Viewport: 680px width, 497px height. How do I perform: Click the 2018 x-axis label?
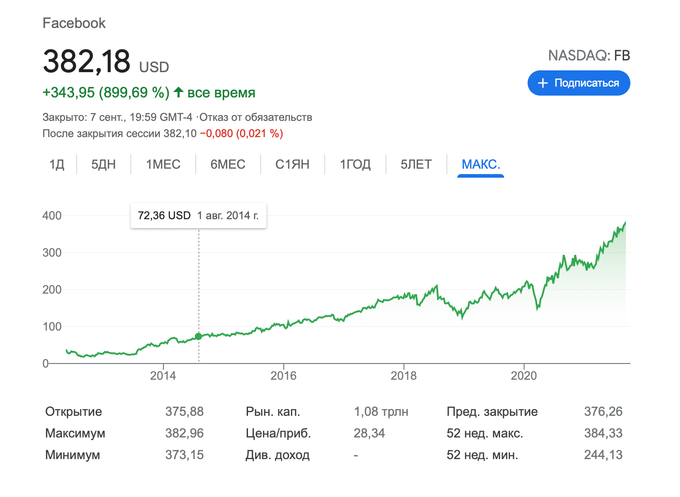tap(404, 376)
